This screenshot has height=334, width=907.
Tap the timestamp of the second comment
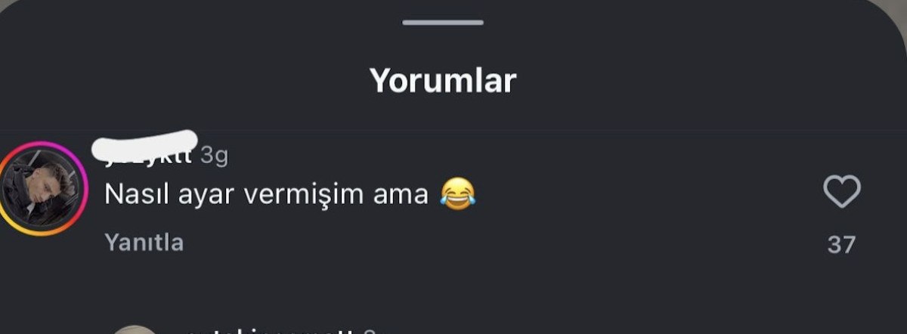[x=369, y=331]
